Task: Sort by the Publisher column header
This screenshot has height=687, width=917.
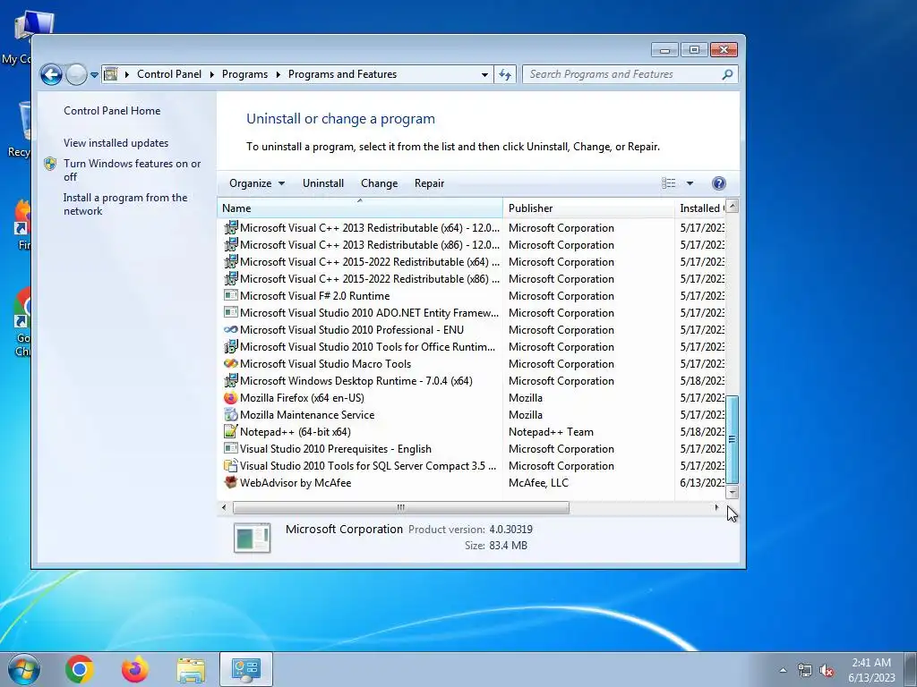Action: (x=588, y=208)
